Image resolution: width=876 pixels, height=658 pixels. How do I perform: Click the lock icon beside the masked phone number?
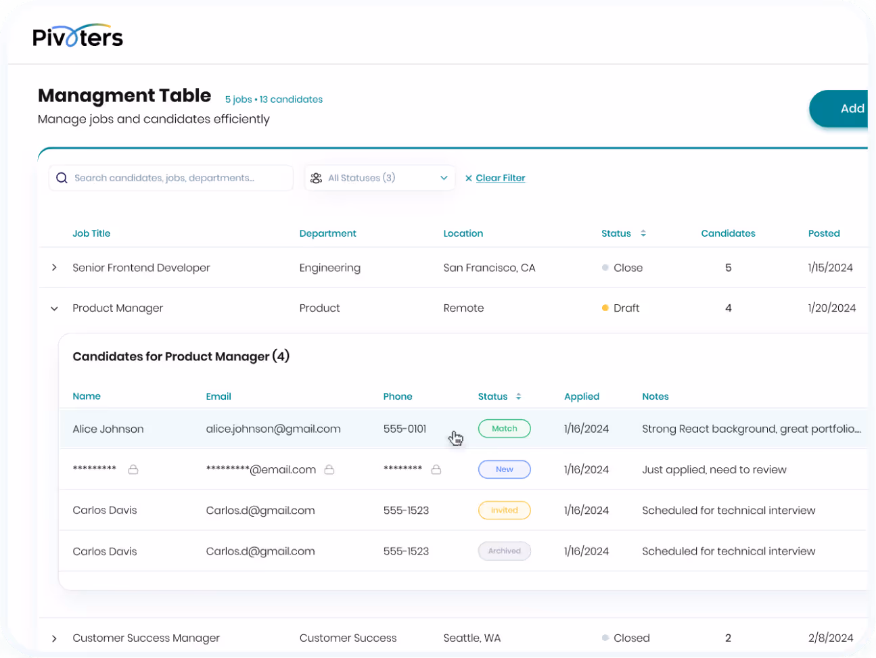436,469
